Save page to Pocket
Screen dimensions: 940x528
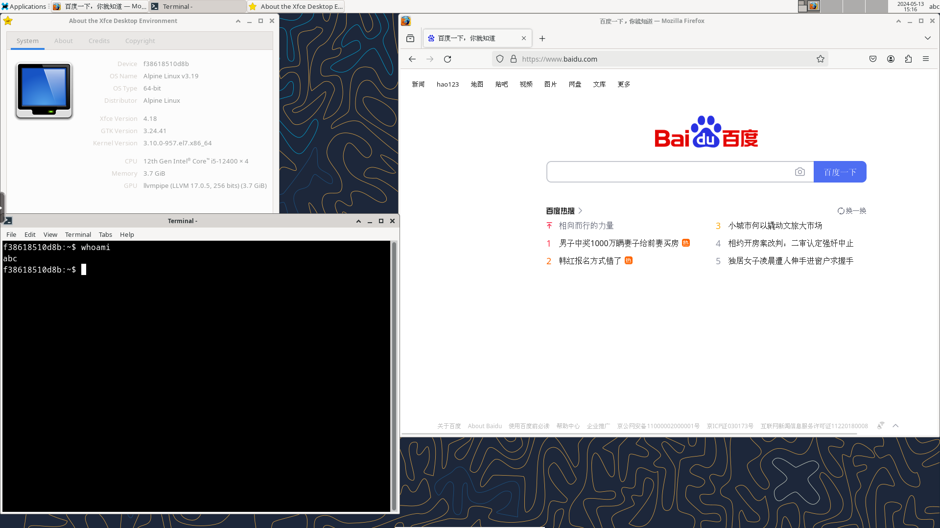(x=873, y=59)
